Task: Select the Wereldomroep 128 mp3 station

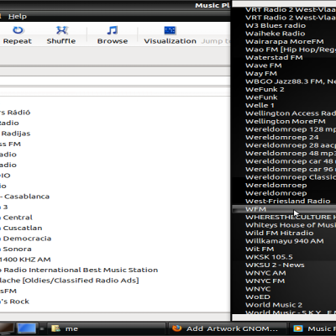Action: pos(291,129)
